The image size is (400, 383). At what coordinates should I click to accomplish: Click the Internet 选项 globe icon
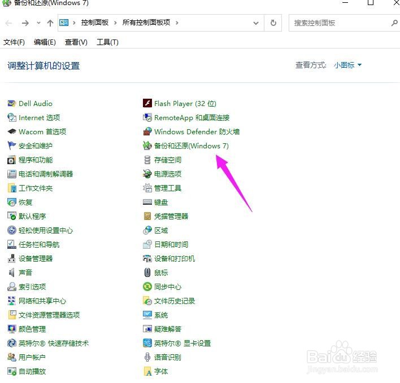pyautogui.click(x=11, y=118)
